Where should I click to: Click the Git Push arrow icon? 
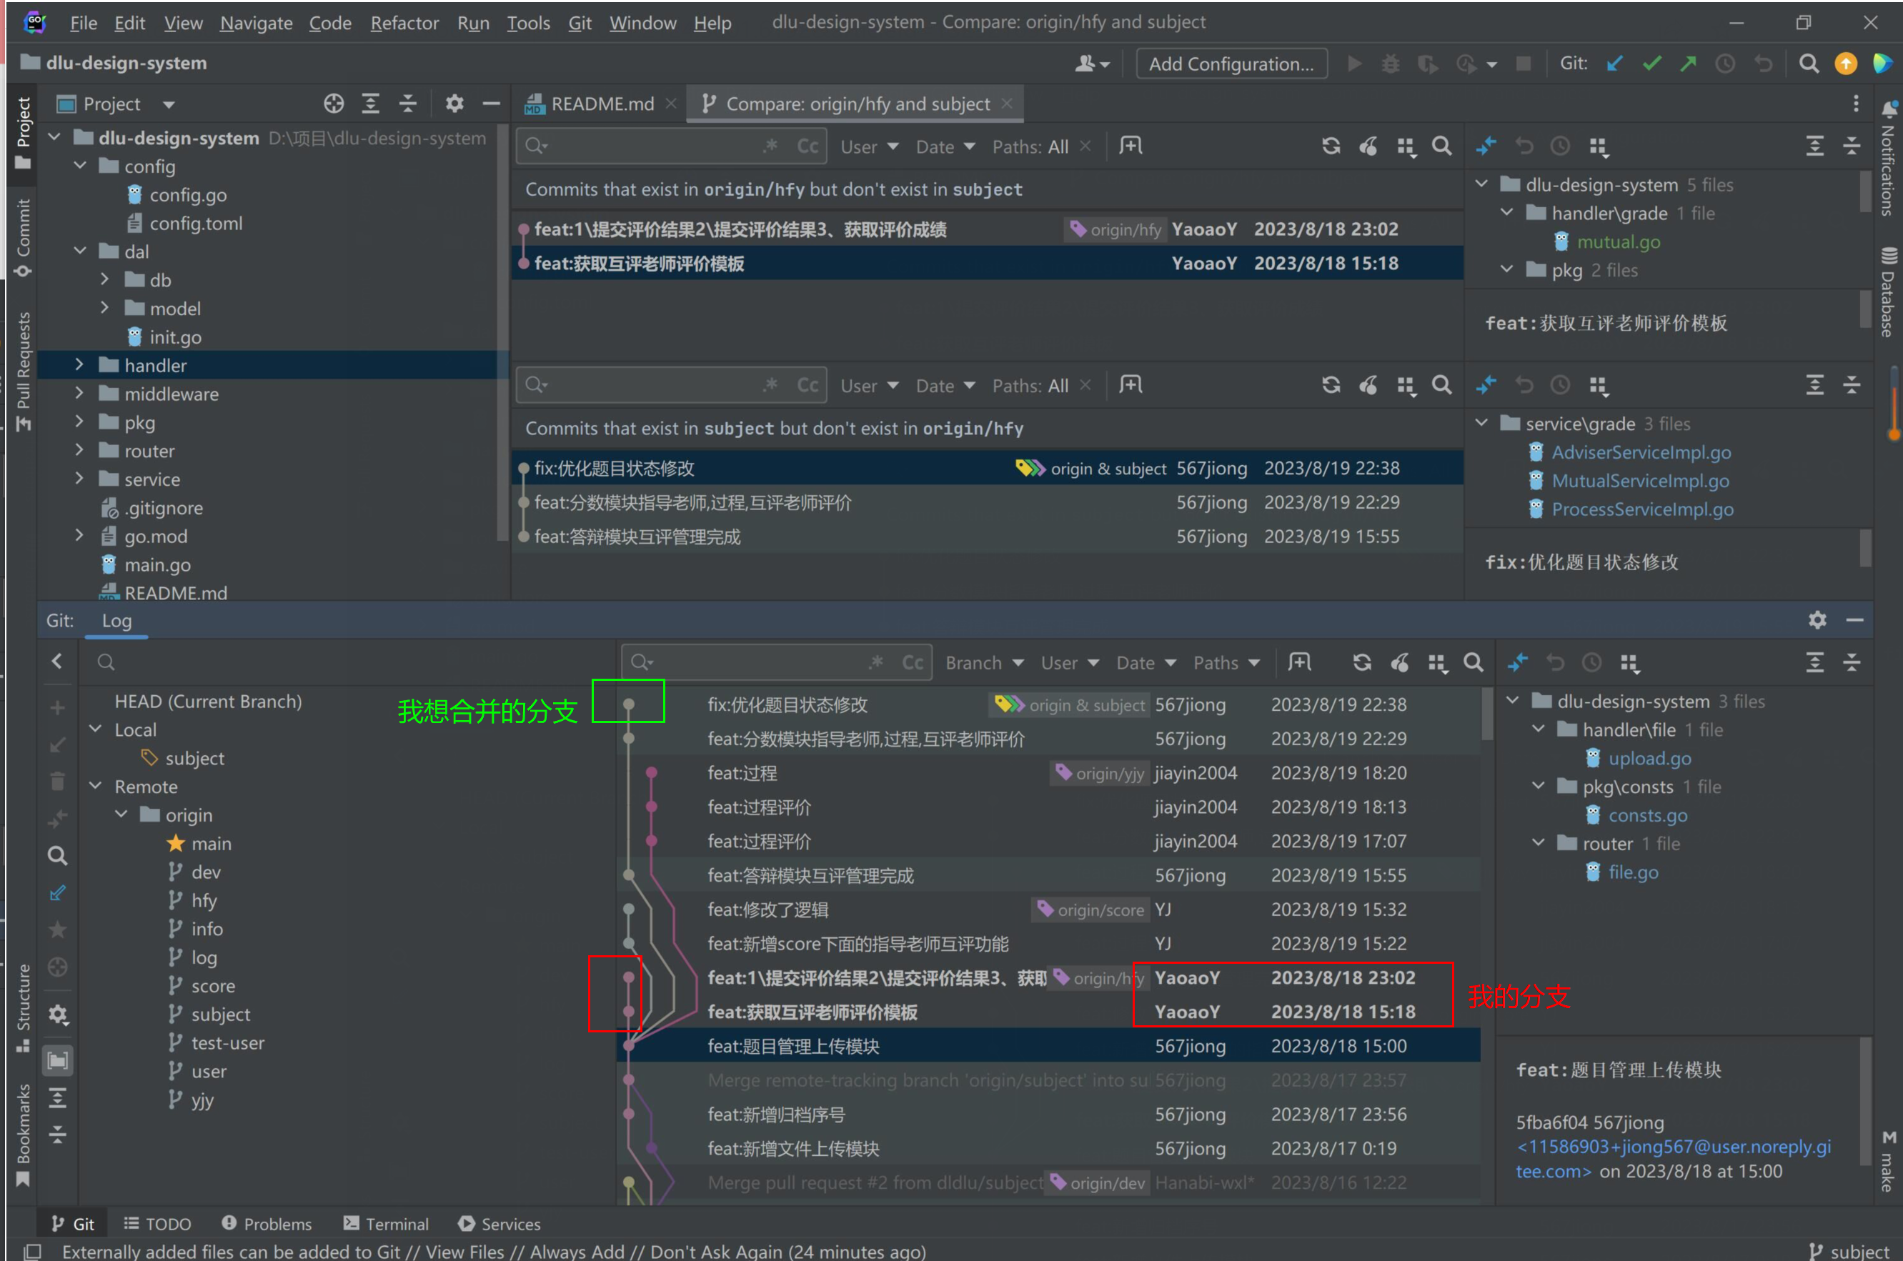tap(1688, 64)
